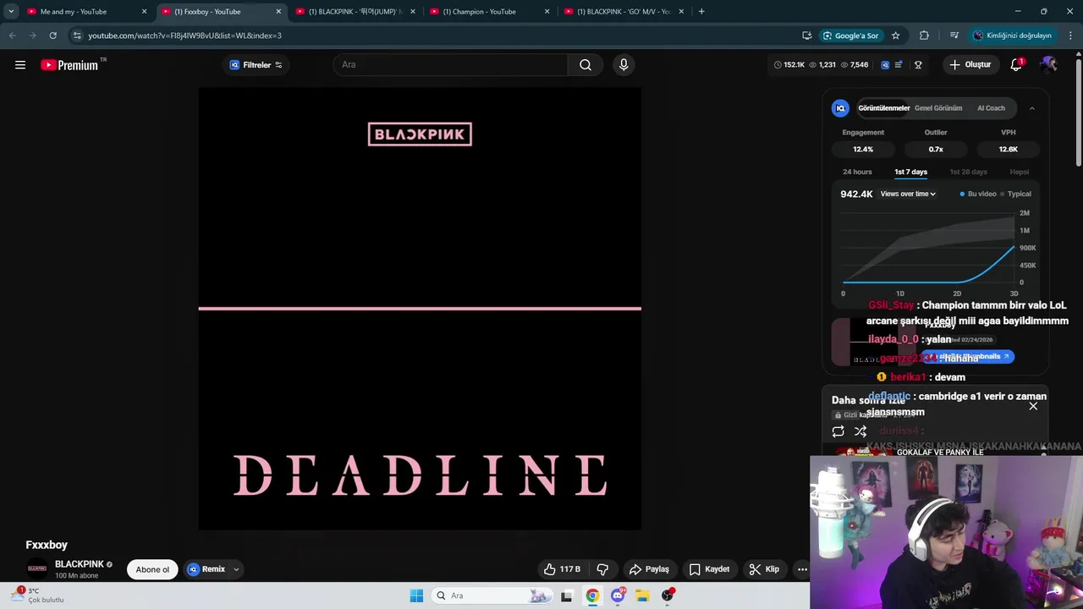Click the vidIQ trophy icon

(918, 65)
